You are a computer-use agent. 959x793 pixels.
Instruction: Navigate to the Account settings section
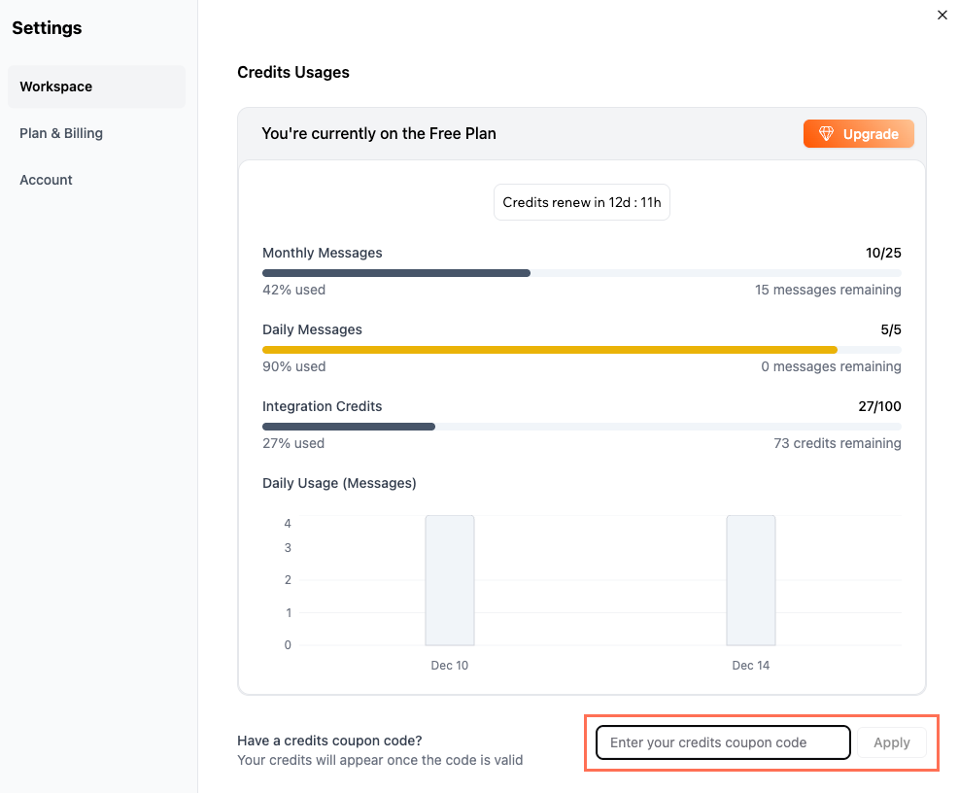point(46,180)
